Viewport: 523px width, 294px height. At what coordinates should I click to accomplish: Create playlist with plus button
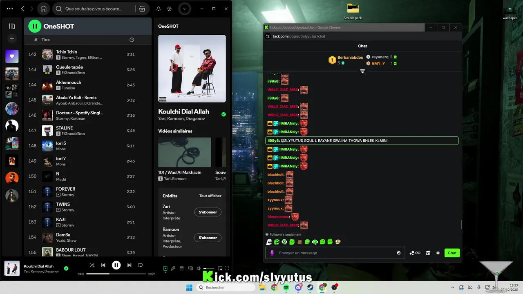[12, 39]
